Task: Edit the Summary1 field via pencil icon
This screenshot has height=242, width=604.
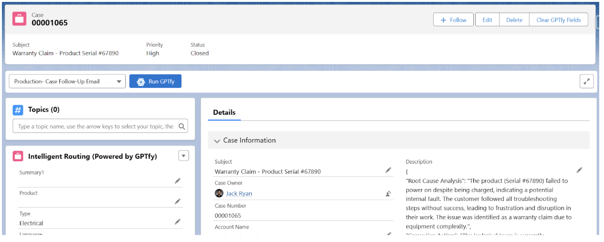Action: click(178, 181)
